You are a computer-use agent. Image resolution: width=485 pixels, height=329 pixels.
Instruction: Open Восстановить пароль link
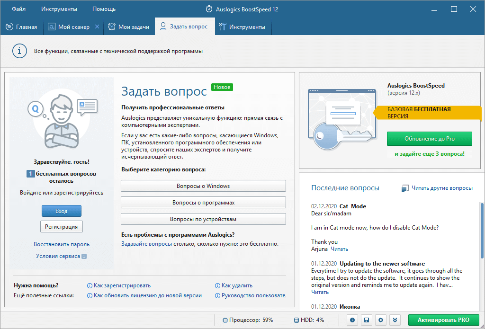[62, 244]
